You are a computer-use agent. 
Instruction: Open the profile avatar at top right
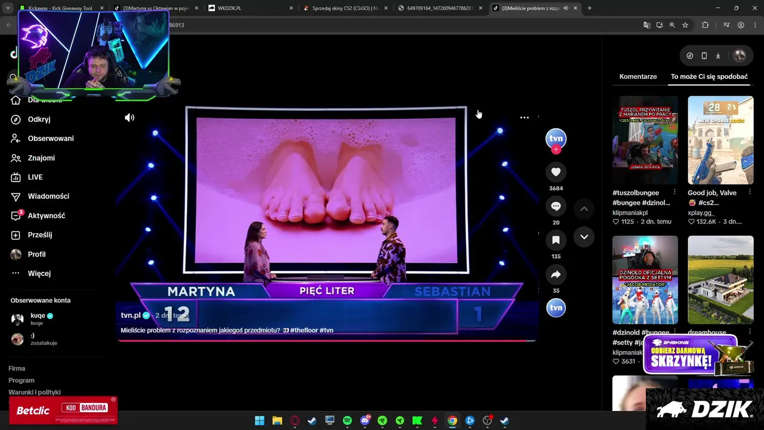click(x=740, y=56)
